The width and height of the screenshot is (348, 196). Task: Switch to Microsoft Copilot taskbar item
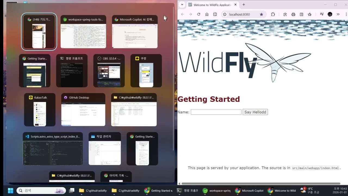pos(249,191)
